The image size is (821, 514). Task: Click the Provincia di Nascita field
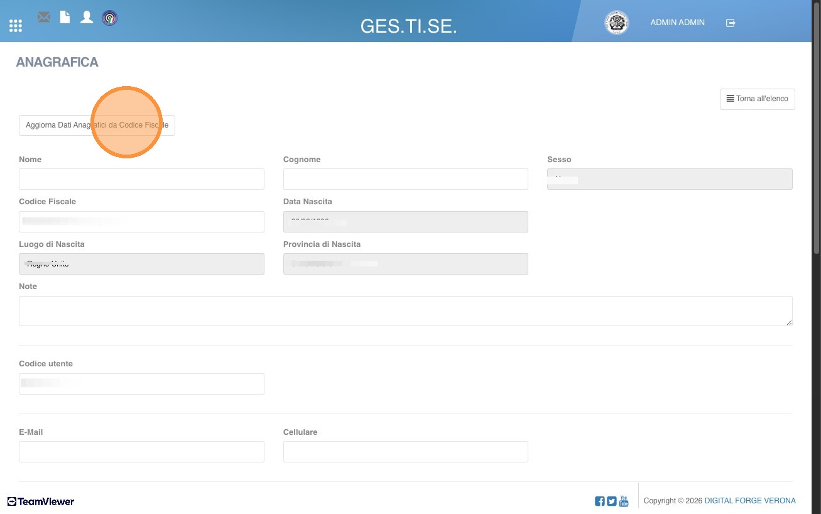(x=406, y=264)
